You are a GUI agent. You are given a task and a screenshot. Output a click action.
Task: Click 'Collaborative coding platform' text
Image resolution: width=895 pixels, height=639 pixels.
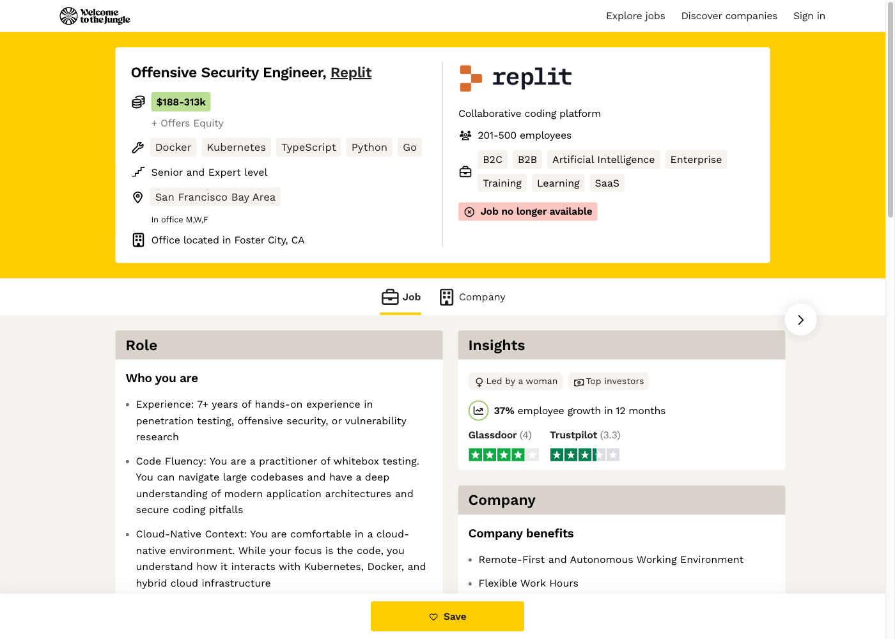coord(530,114)
